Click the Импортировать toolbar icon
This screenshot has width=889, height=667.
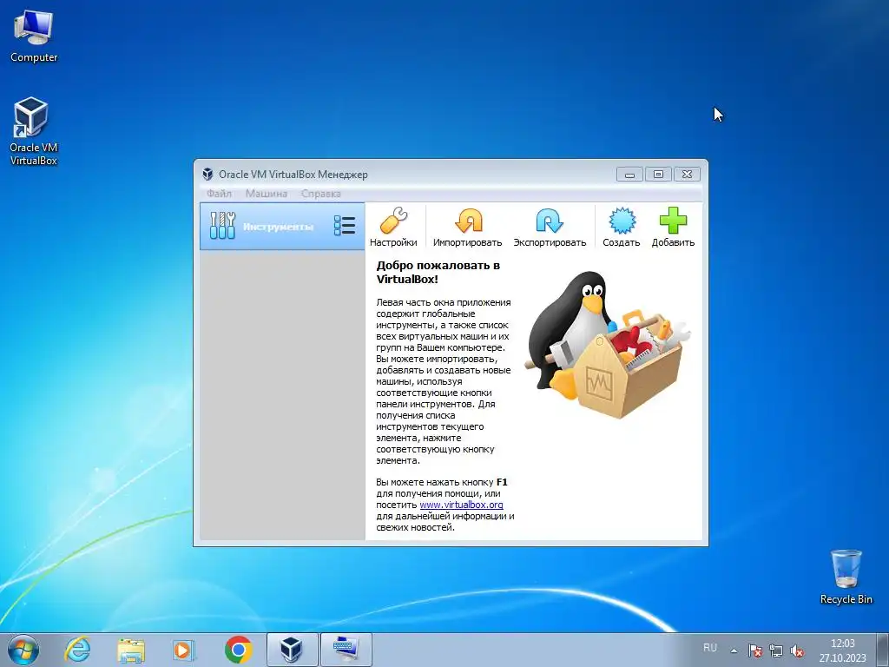(x=468, y=227)
